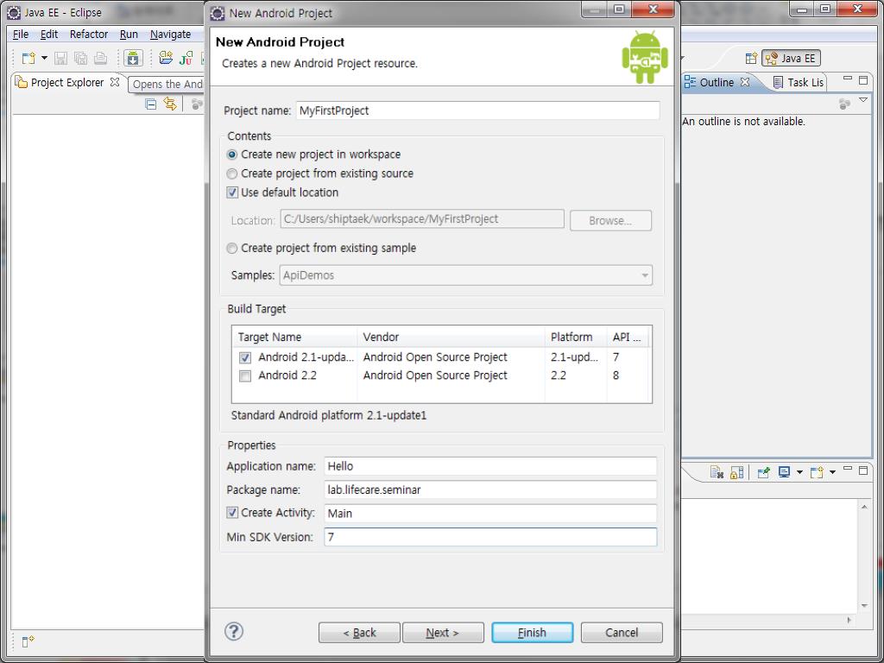Toggle the Scroll Lock console icon
This screenshot has width=884, height=663.
click(736, 472)
